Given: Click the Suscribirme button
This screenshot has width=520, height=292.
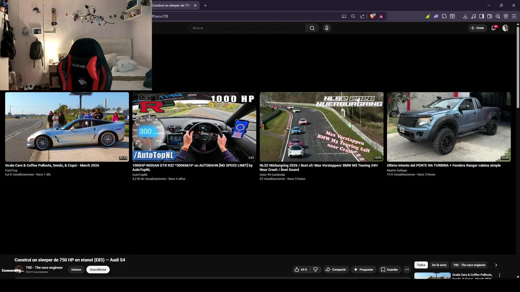Looking at the screenshot, I should [98, 270].
